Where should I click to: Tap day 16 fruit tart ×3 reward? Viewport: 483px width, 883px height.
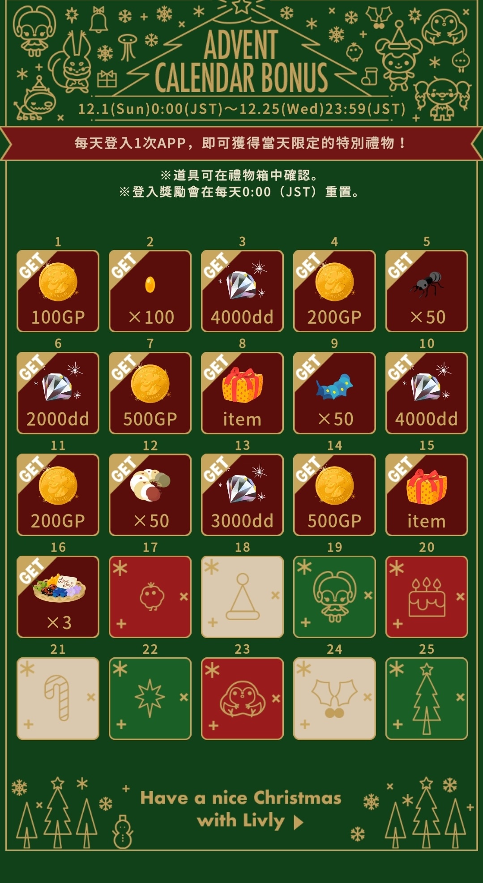(x=58, y=596)
